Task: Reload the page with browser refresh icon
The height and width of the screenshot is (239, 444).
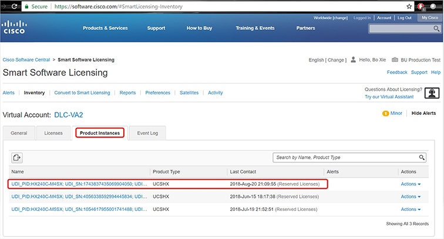Action: coord(14,6)
